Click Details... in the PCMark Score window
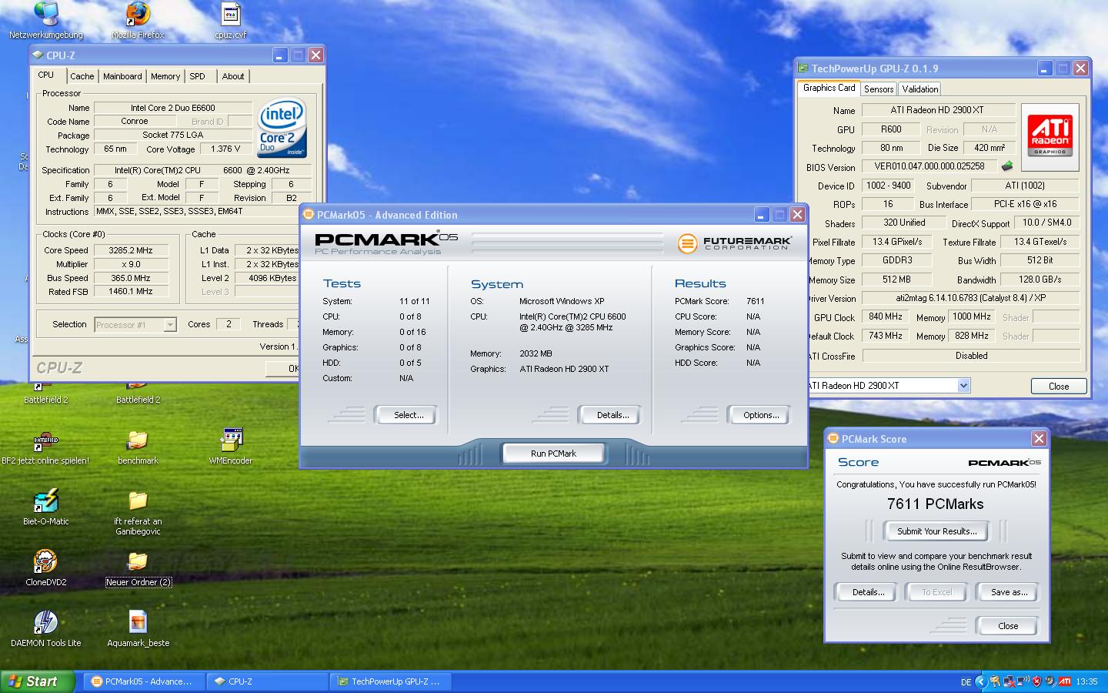Image resolution: width=1108 pixels, height=693 pixels. (x=866, y=592)
